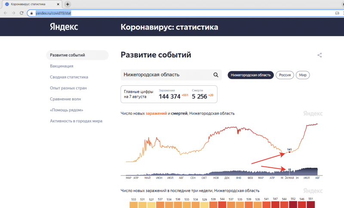Open Сводная статистика in sidebar
The height and width of the screenshot is (208, 344).
[x=69, y=77]
